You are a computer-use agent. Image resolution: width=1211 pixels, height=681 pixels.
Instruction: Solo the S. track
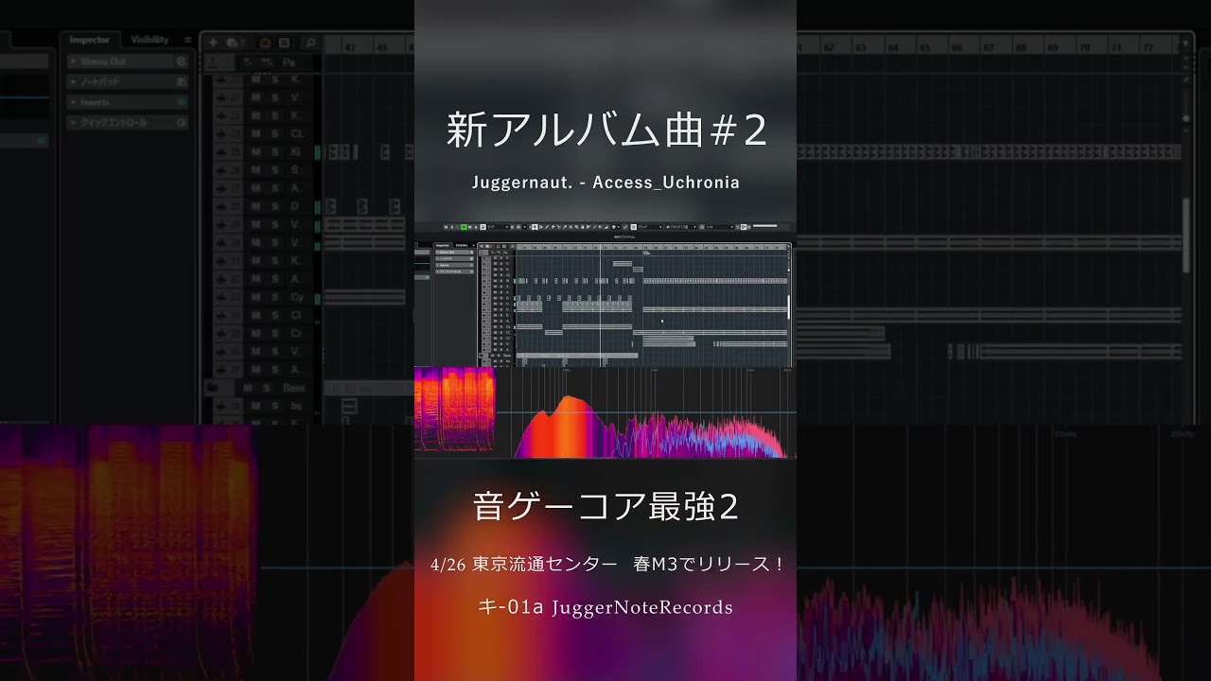click(275, 169)
